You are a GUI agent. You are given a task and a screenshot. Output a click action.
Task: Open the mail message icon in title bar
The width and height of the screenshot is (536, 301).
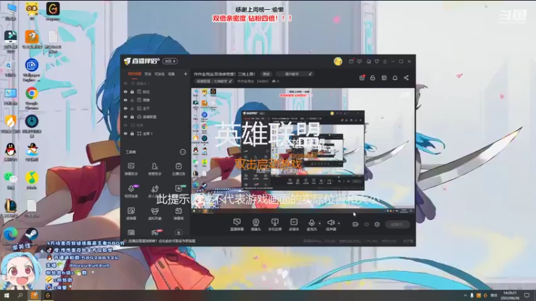351,62
